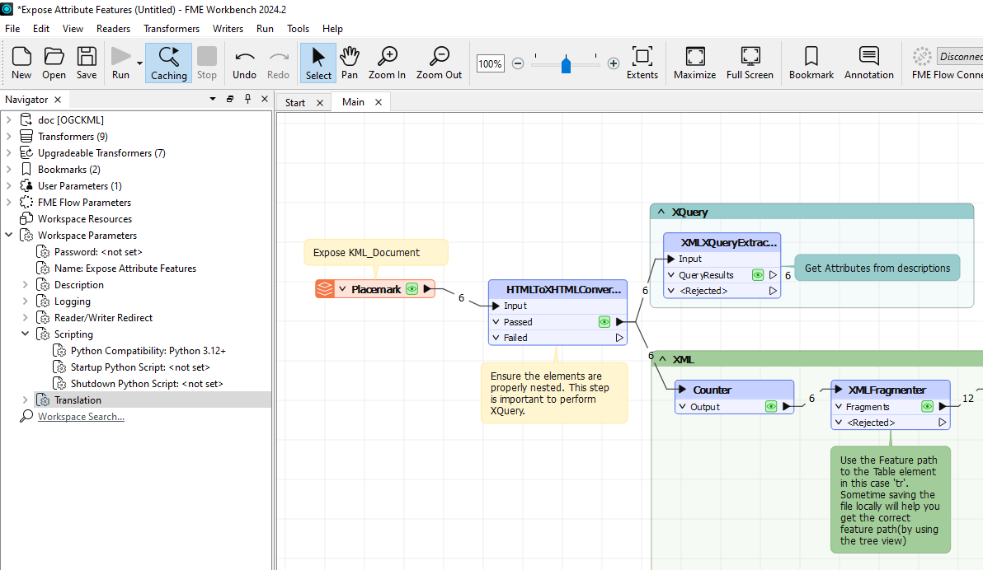Screen dimensions: 983x570
Task: Toggle feature Caching in toolbar
Action: [x=168, y=63]
